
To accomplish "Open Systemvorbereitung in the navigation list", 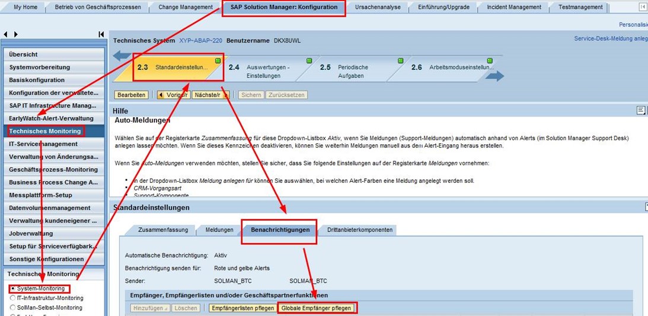I will pos(54,67).
